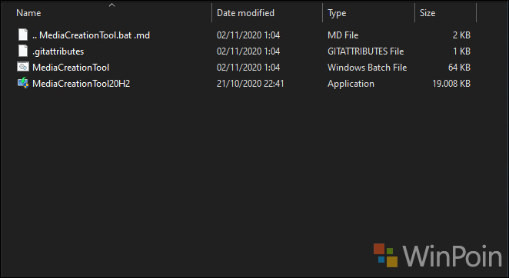Click the date '21/10/2020 22:41'

coord(251,84)
